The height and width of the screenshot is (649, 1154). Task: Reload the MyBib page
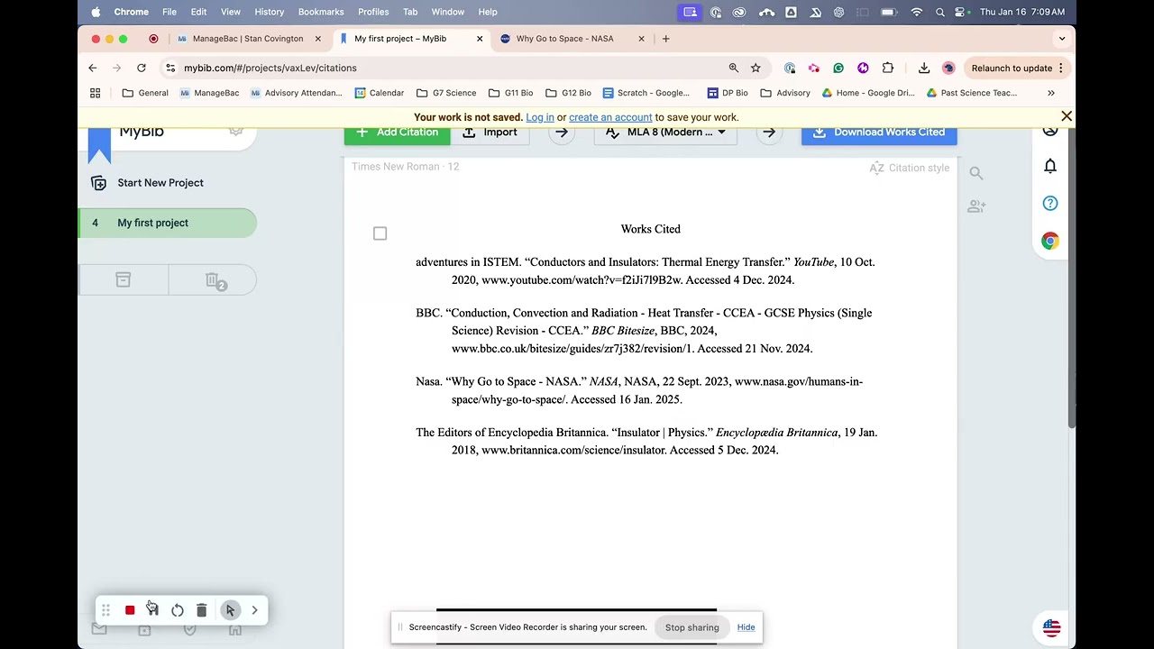[142, 68]
